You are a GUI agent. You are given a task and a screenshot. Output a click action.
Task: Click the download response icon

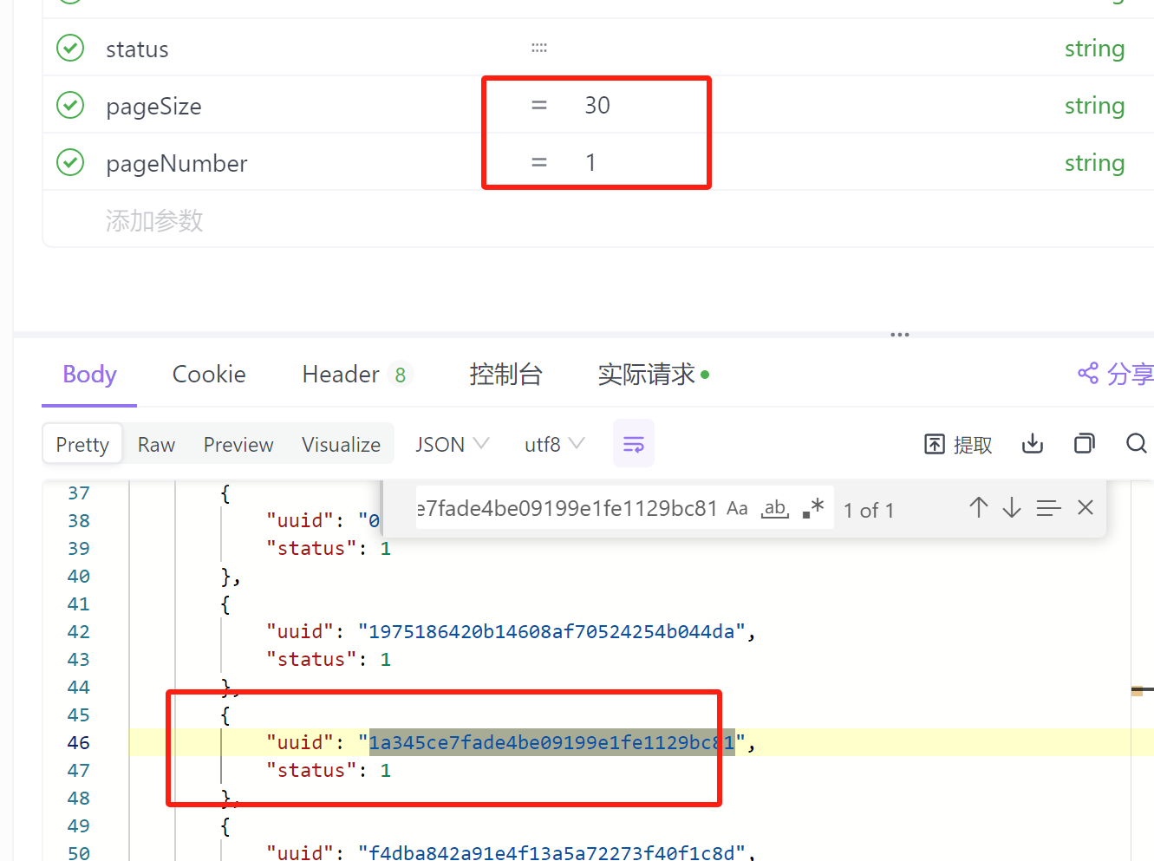pos(1032,444)
